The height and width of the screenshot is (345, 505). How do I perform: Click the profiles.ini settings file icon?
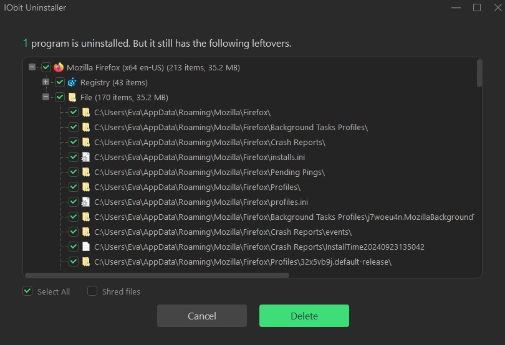click(x=85, y=202)
